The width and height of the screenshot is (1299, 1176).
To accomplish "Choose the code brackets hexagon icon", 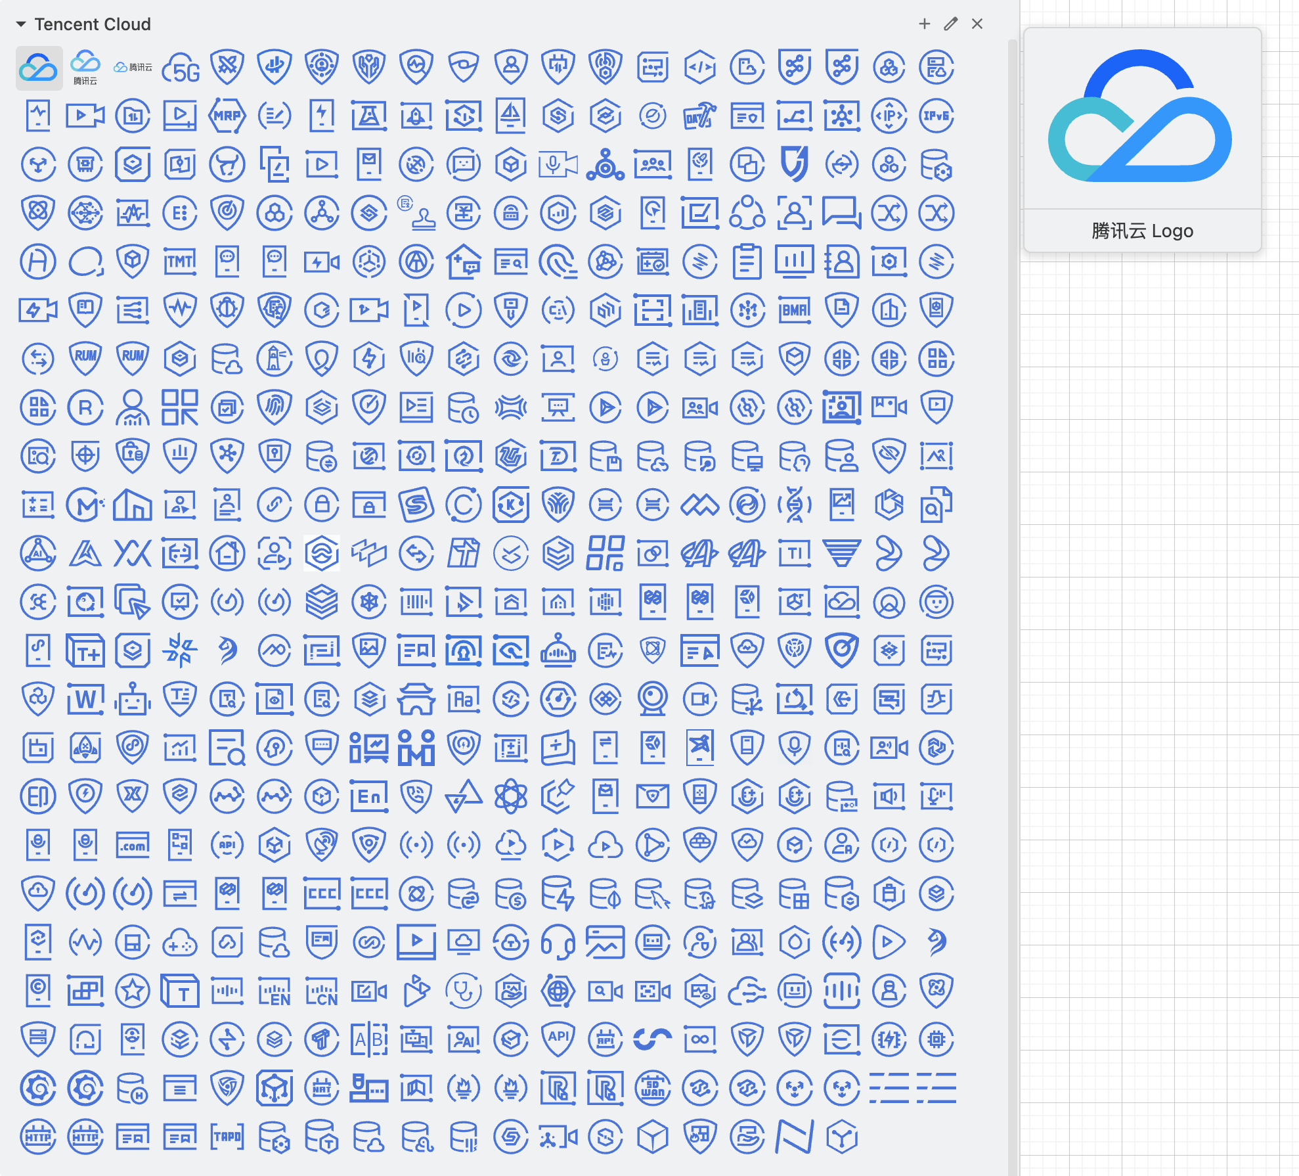I will (x=699, y=68).
